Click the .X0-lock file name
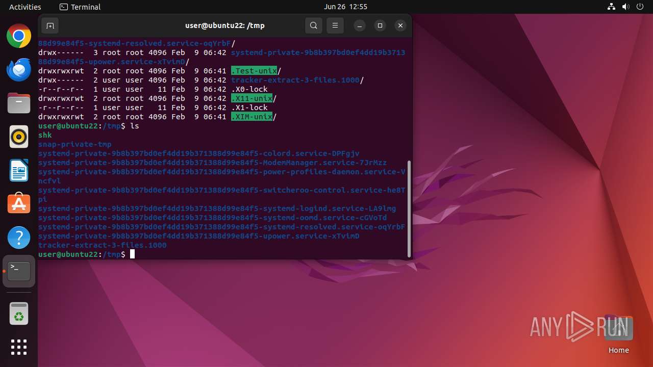The height and width of the screenshot is (367, 653). (249, 89)
